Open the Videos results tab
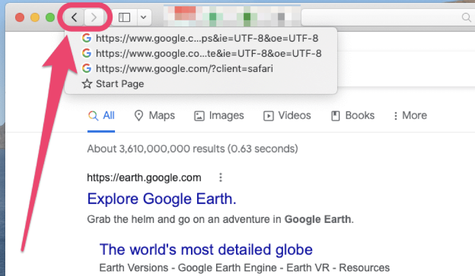 [x=287, y=116]
